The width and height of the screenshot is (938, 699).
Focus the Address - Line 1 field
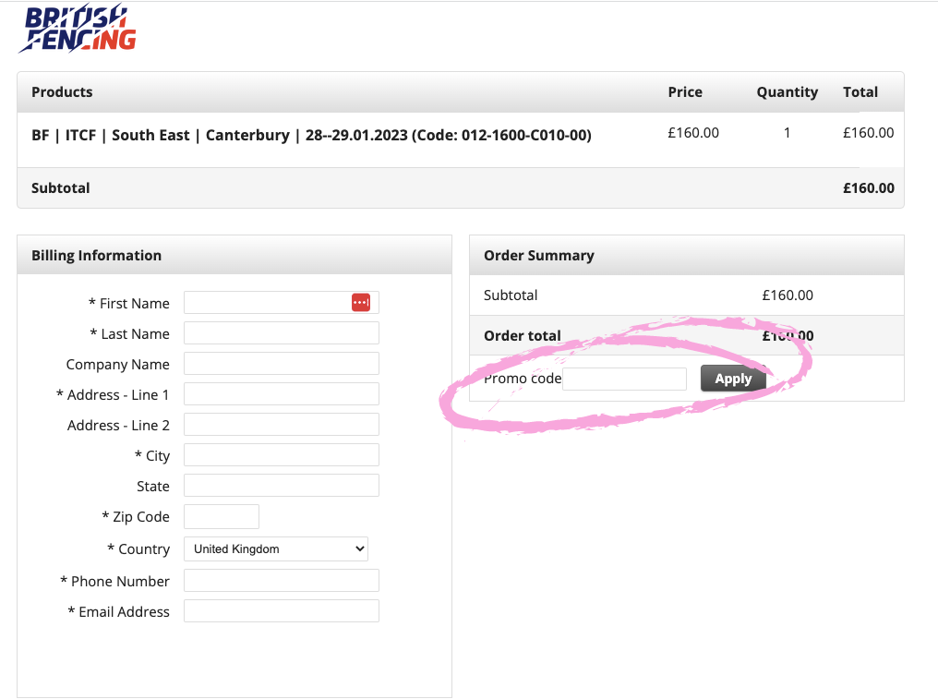click(281, 394)
